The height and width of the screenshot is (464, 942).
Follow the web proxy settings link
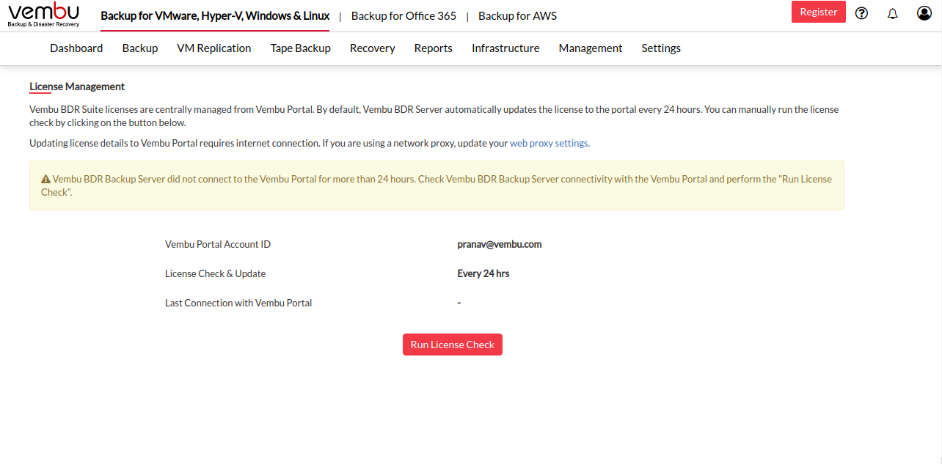(x=549, y=143)
